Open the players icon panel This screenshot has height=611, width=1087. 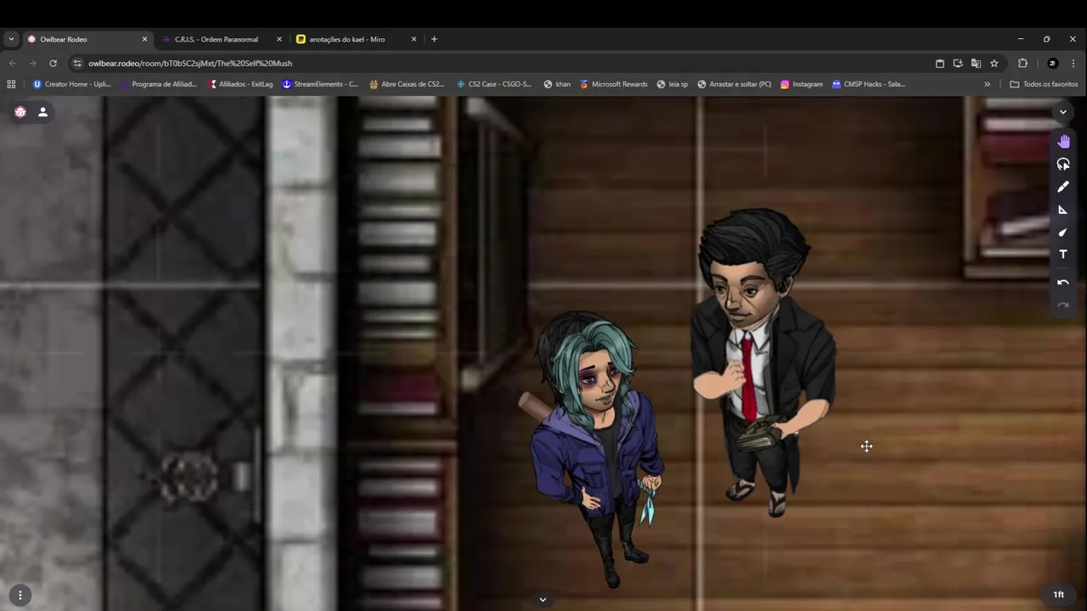tap(42, 112)
